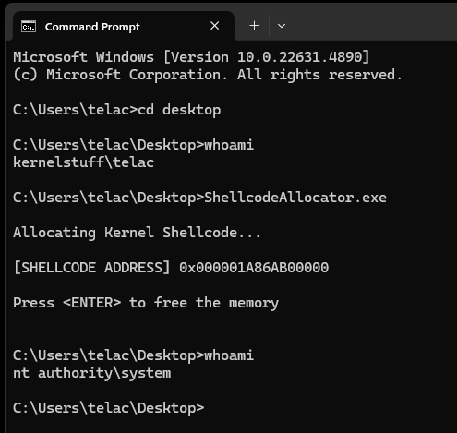
Task: Click the Microsoft Corporation copyright line
Action: click(x=208, y=75)
